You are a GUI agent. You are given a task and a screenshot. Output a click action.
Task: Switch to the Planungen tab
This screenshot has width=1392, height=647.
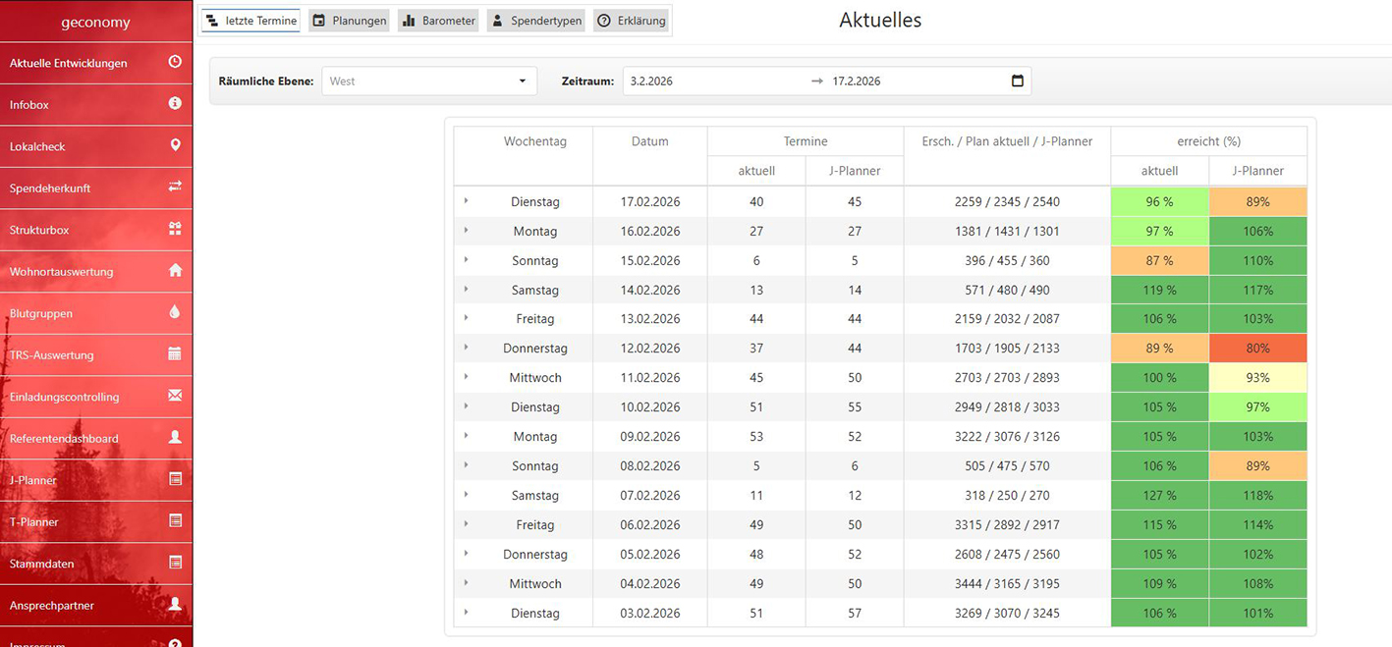[349, 21]
